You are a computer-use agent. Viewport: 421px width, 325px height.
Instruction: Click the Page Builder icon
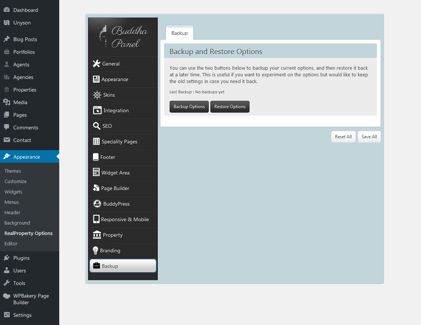[96, 188]
